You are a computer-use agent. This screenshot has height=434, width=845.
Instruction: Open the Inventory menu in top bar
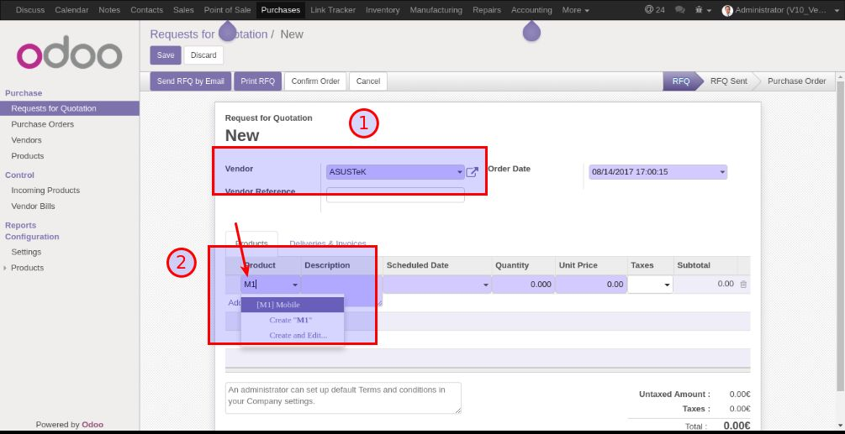[383, 10]
